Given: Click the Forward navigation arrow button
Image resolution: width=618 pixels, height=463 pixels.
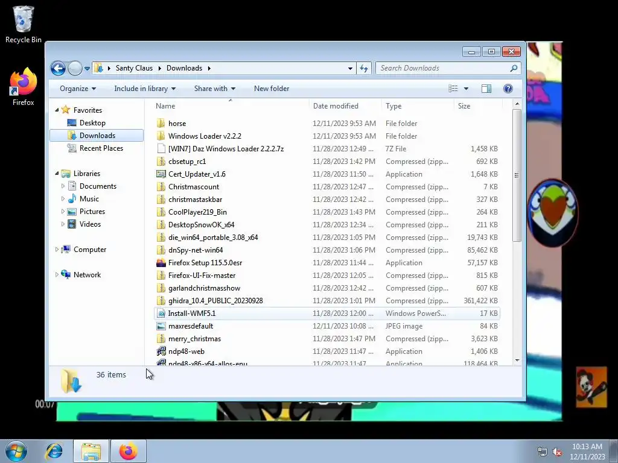Looking at the screenshot, I should pyautogui.click(x=75, y=69).
